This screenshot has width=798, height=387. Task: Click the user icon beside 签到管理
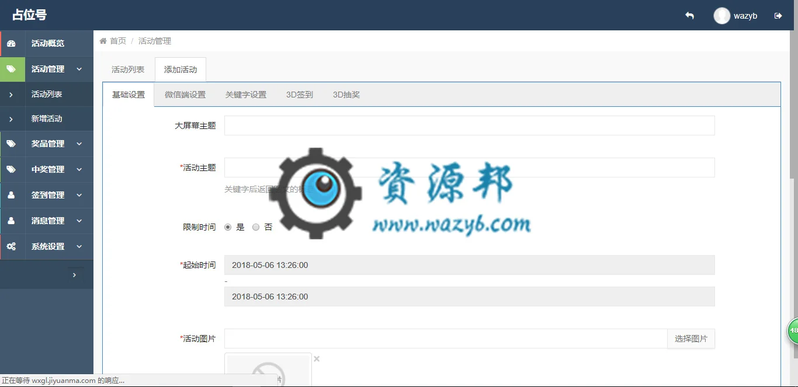tap(11, 195)
